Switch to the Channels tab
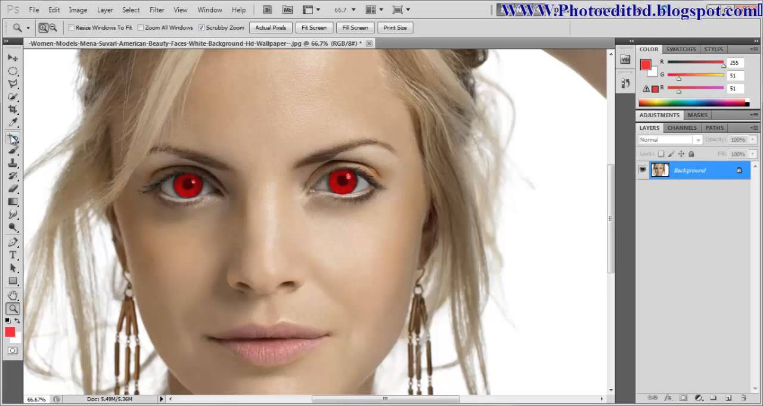 (682, 128)
